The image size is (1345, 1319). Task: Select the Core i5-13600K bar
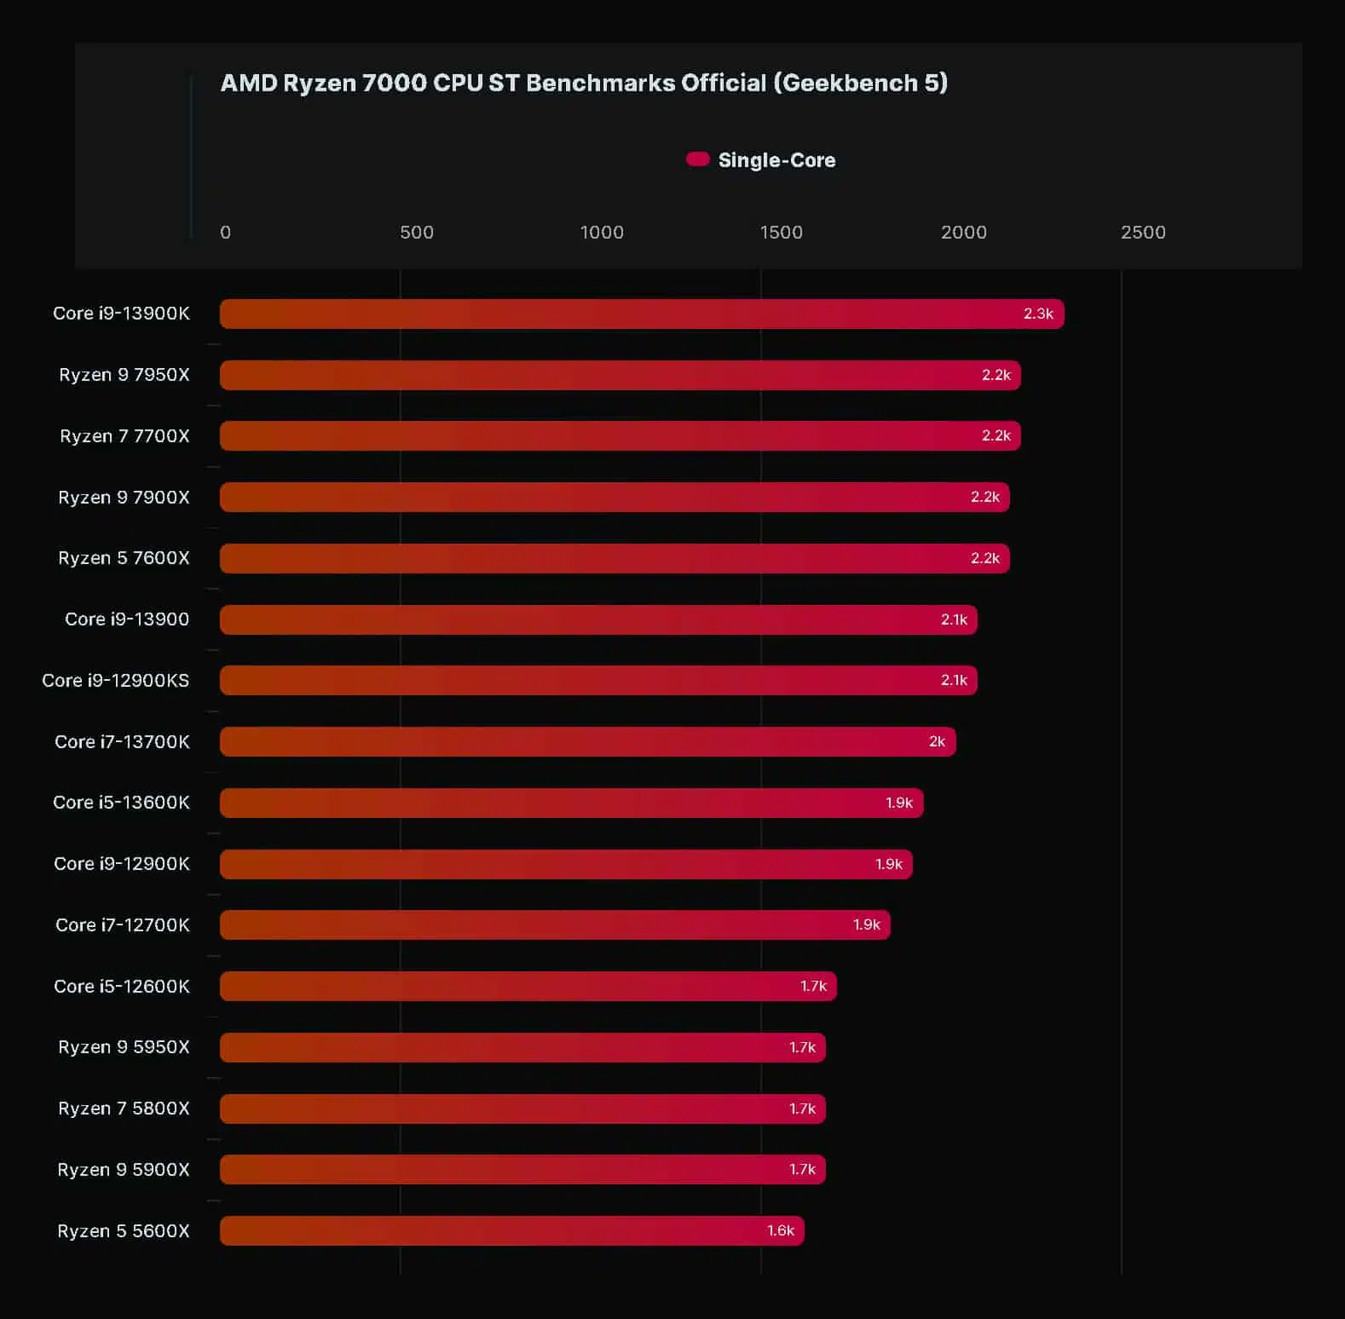click(572, 803)
